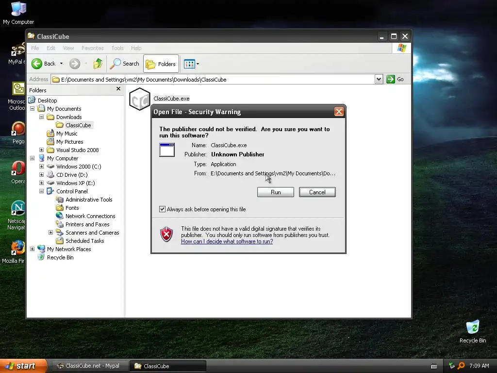This screenshot has height=373, width=497.
Task: Go up one folder level
Action: pyautogui.click(x=98, y=64)
